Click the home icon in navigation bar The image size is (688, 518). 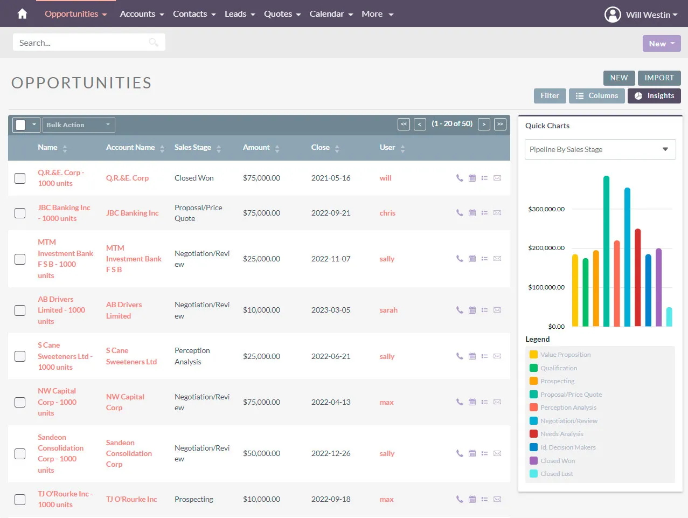pyautogui.click(x=22, y=14)
